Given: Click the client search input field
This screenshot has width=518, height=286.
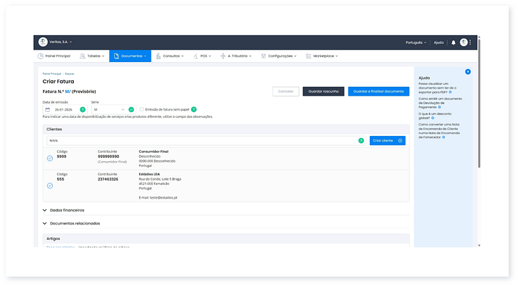Looking at the screenshot, I should click(x=201, y=140).
